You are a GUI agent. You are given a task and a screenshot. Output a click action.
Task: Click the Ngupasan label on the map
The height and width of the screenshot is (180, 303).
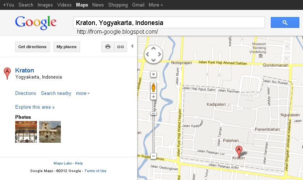coord(290,115)
